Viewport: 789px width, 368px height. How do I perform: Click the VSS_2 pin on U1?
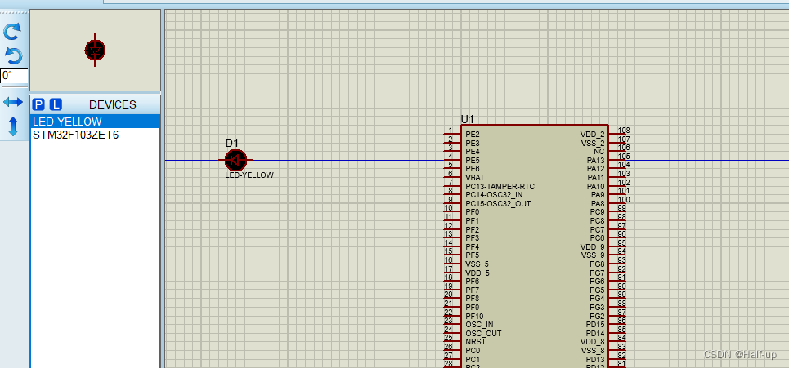pos(592,143)
